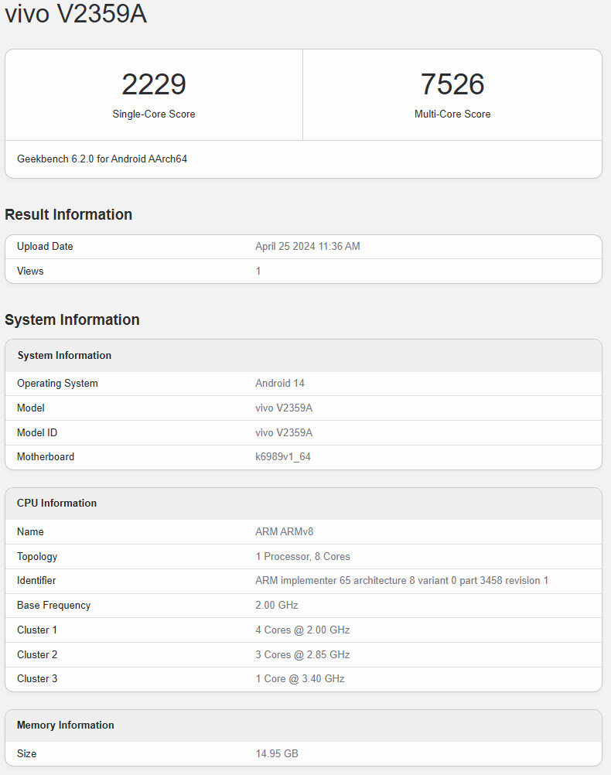Select the single-core score 2229

point(154,84)
